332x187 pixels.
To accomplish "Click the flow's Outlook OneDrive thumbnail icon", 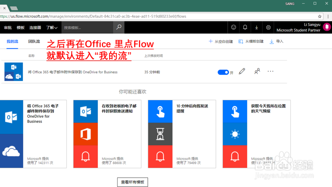I will 14,72.
